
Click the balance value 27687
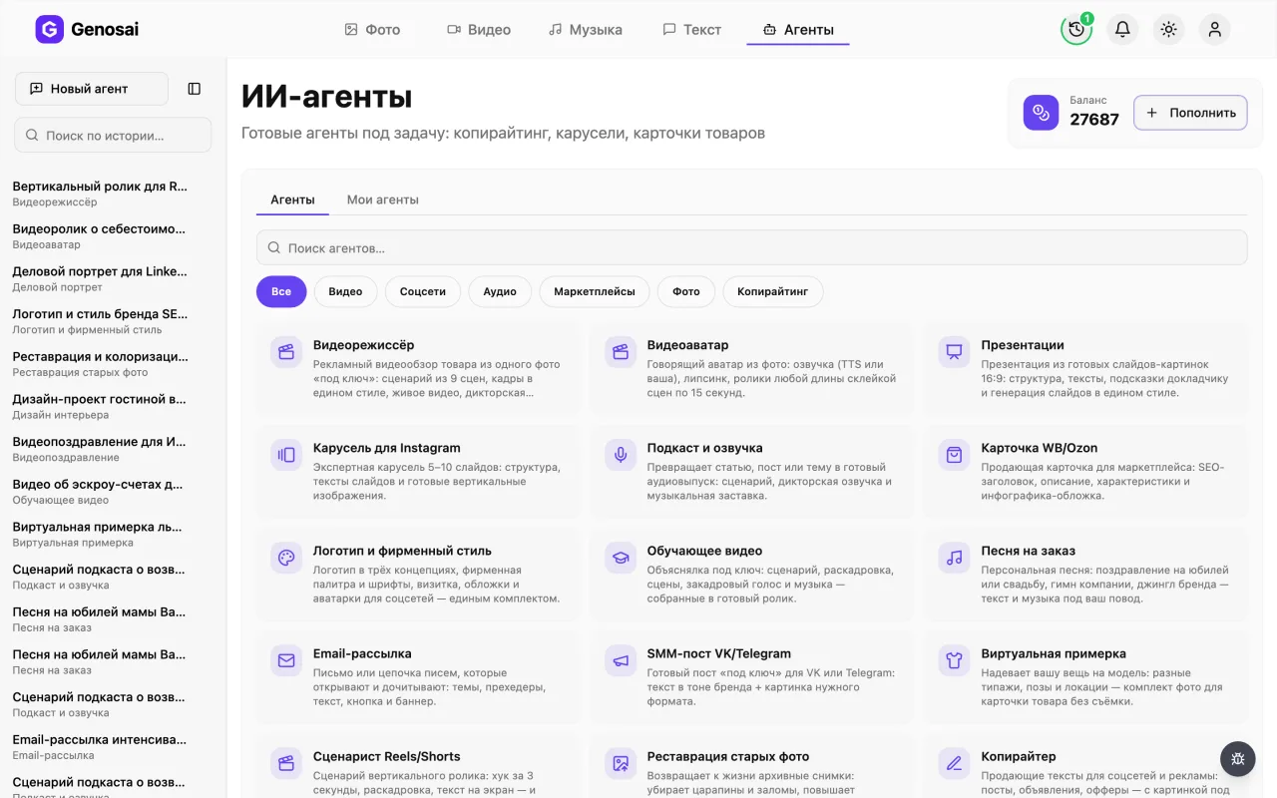tap(1094, 120)
